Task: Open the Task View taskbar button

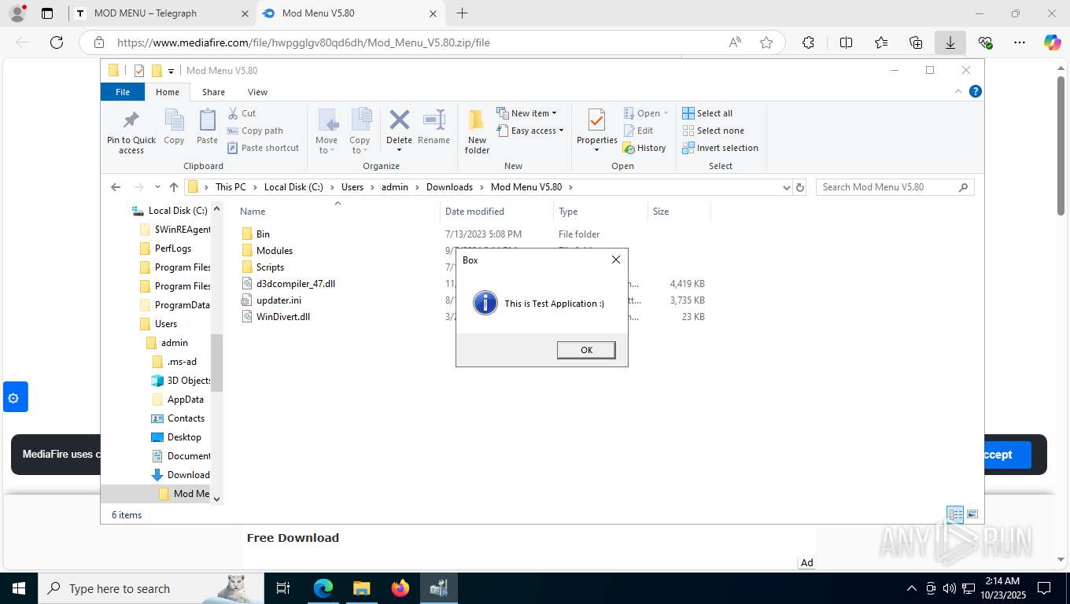Action: [x=284, y=588]
